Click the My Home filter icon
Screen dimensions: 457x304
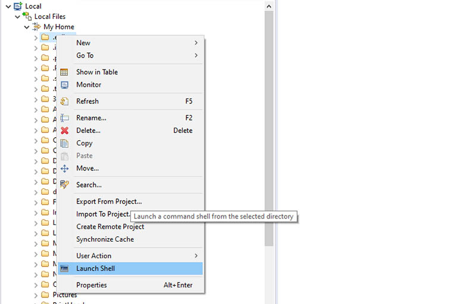pyautogui.click(x=36, y=27)
